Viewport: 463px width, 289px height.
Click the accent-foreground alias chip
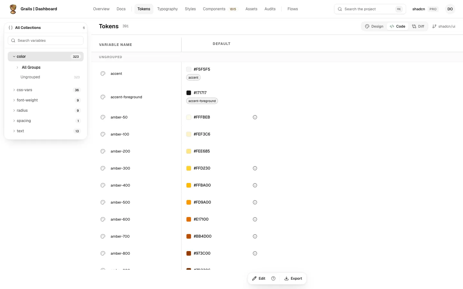[202, 101]
